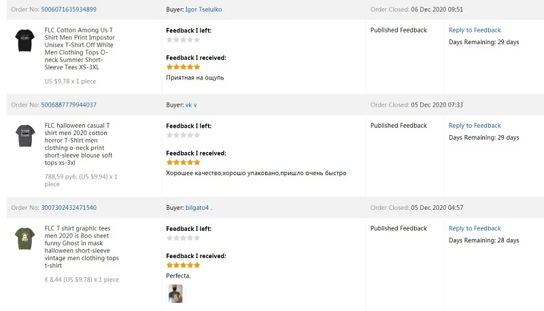
Task: Click green Boo sheet T-shirt thumbnail
Action: tap(26, 238)
